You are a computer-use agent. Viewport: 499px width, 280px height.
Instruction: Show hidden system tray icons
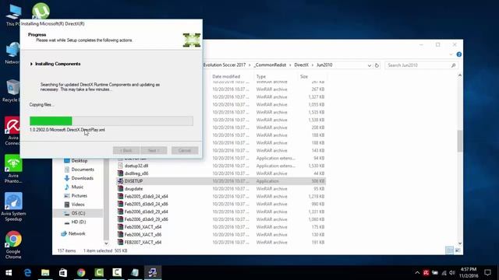tap(417, 272)
